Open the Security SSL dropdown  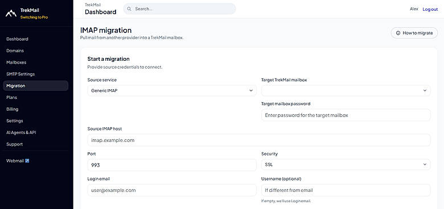(346, 165)
